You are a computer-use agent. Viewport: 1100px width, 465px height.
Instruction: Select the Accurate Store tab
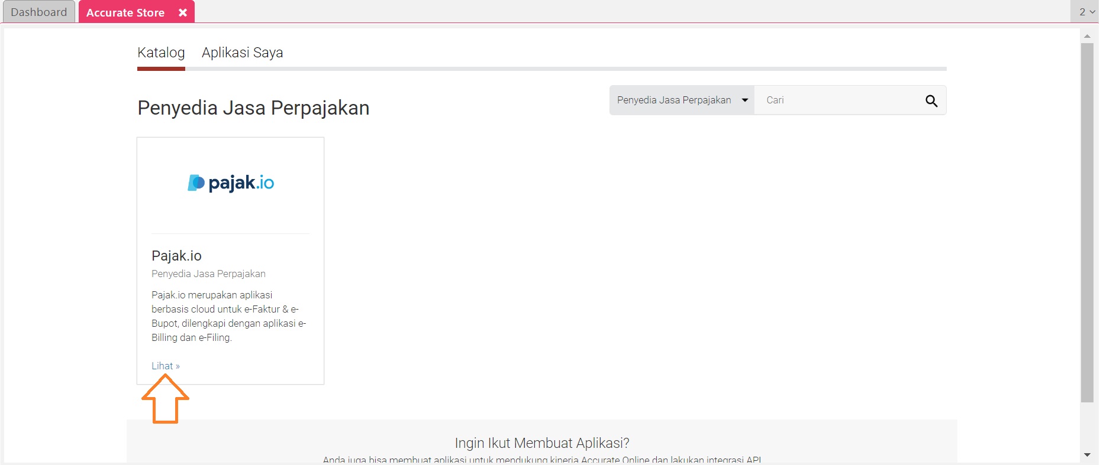pyautogui.click(x=125, y=12)
